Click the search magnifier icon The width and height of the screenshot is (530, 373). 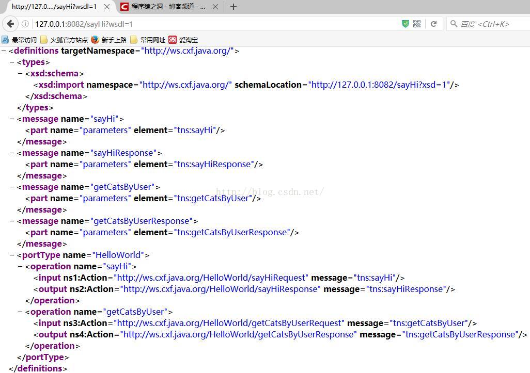[x=454, y=24]
